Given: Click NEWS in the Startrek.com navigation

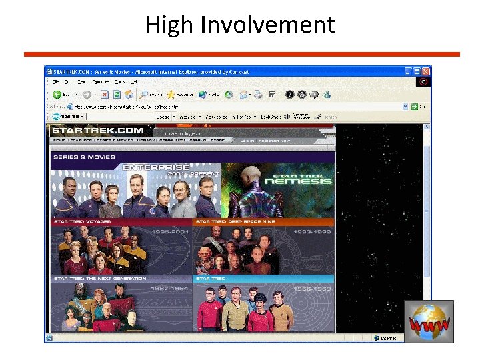Looking at the screenshot, I should 59,140.
